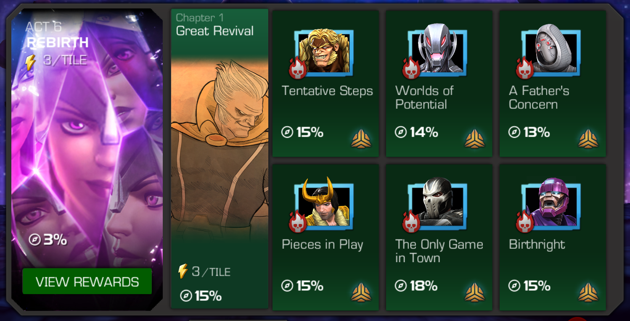Click the 3% Act exploration indicator
This screenshot has width=630, height=321.
[48, 240]
